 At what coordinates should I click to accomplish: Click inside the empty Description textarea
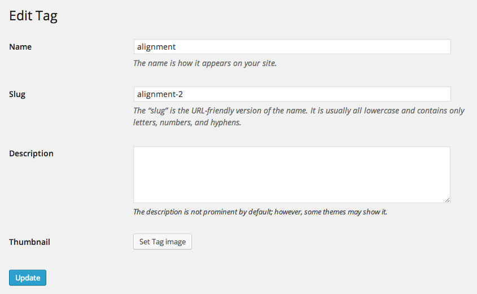click(x=292, y=174)
